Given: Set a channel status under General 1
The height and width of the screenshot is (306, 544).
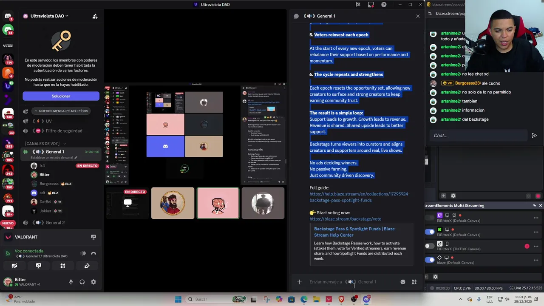Looking at the screenshot, I should click(54, 158).
